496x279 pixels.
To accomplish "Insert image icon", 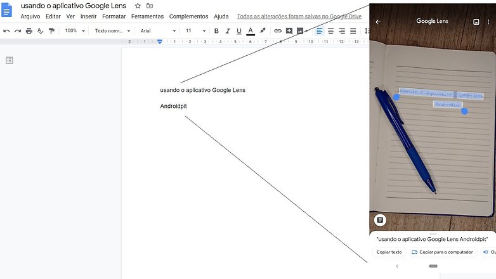I will tap(300, 30).
